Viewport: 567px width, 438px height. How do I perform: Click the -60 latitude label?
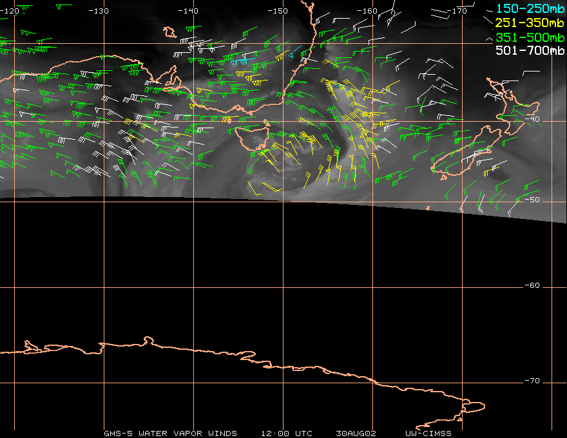pyautogui.click(x=532, y=285)
